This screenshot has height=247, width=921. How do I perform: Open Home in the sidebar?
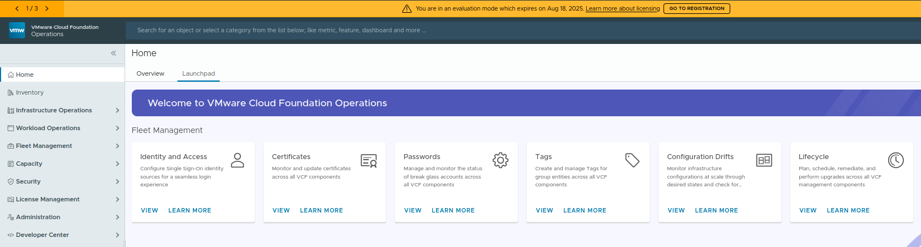coord(63,75)
